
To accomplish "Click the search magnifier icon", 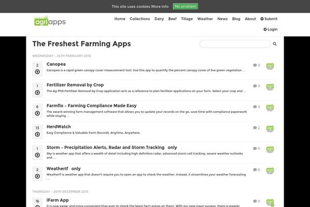I will click(275, 44).
